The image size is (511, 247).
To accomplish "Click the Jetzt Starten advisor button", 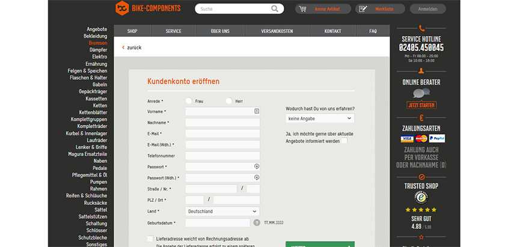I will (x=421, y=105).
